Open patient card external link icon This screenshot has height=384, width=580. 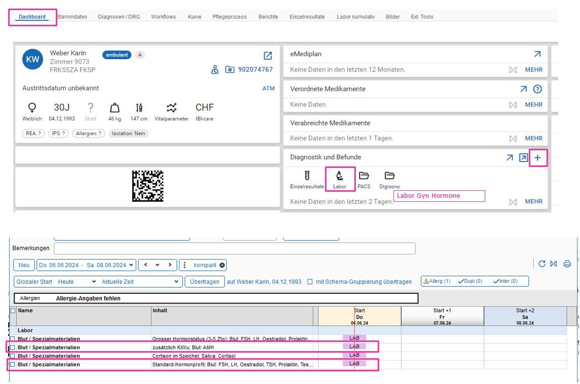point(268,56)
